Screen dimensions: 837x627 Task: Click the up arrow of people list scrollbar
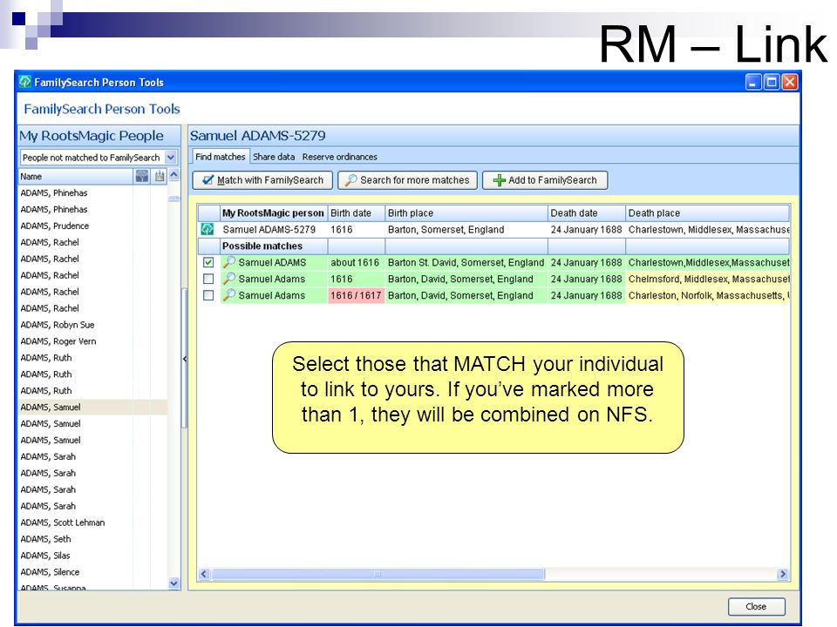tap(174, 175)
